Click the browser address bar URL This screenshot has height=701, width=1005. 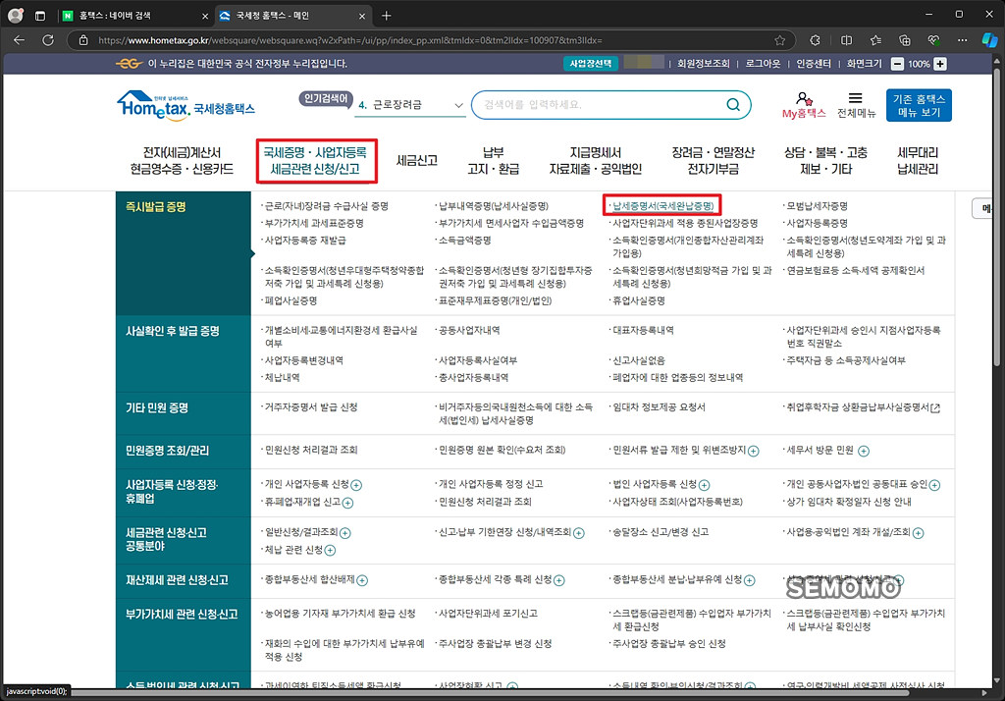pos(350,40)
